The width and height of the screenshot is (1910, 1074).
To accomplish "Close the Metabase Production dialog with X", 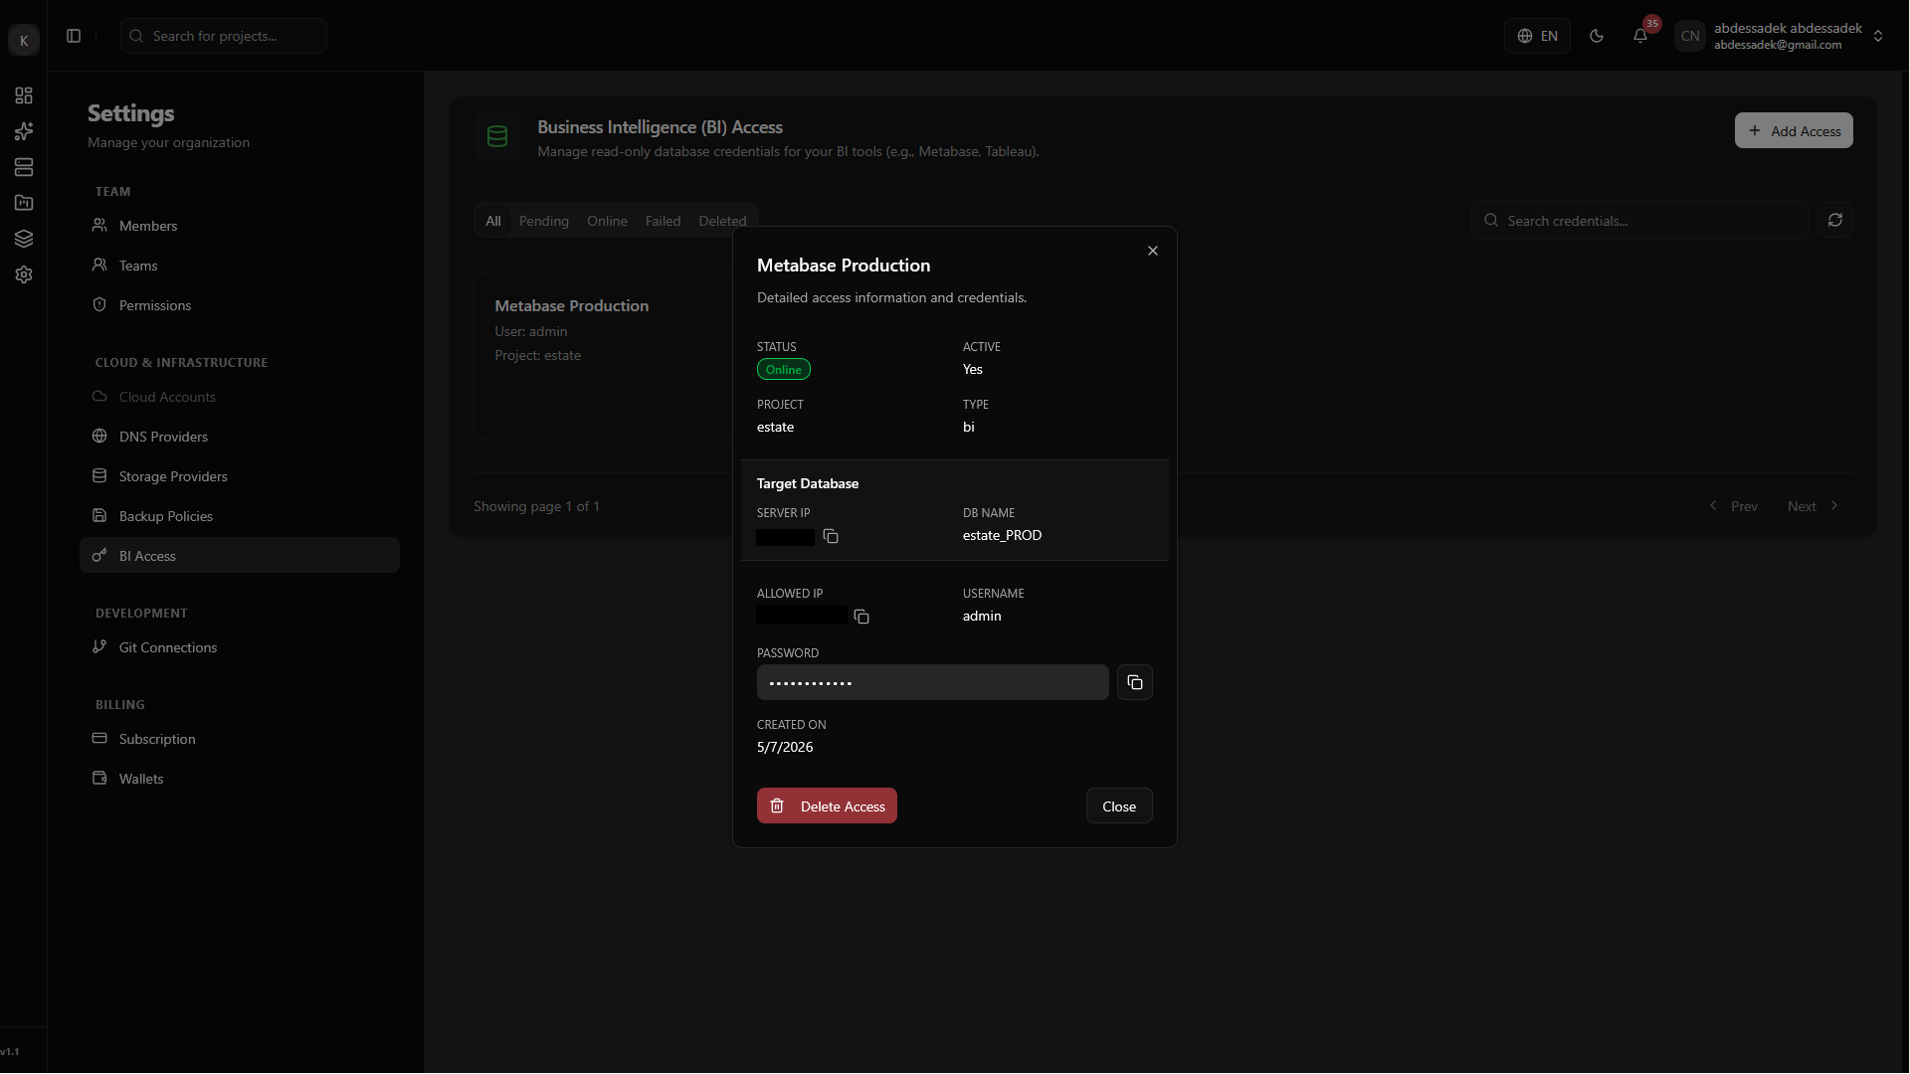I will (x=1153, y=251).
